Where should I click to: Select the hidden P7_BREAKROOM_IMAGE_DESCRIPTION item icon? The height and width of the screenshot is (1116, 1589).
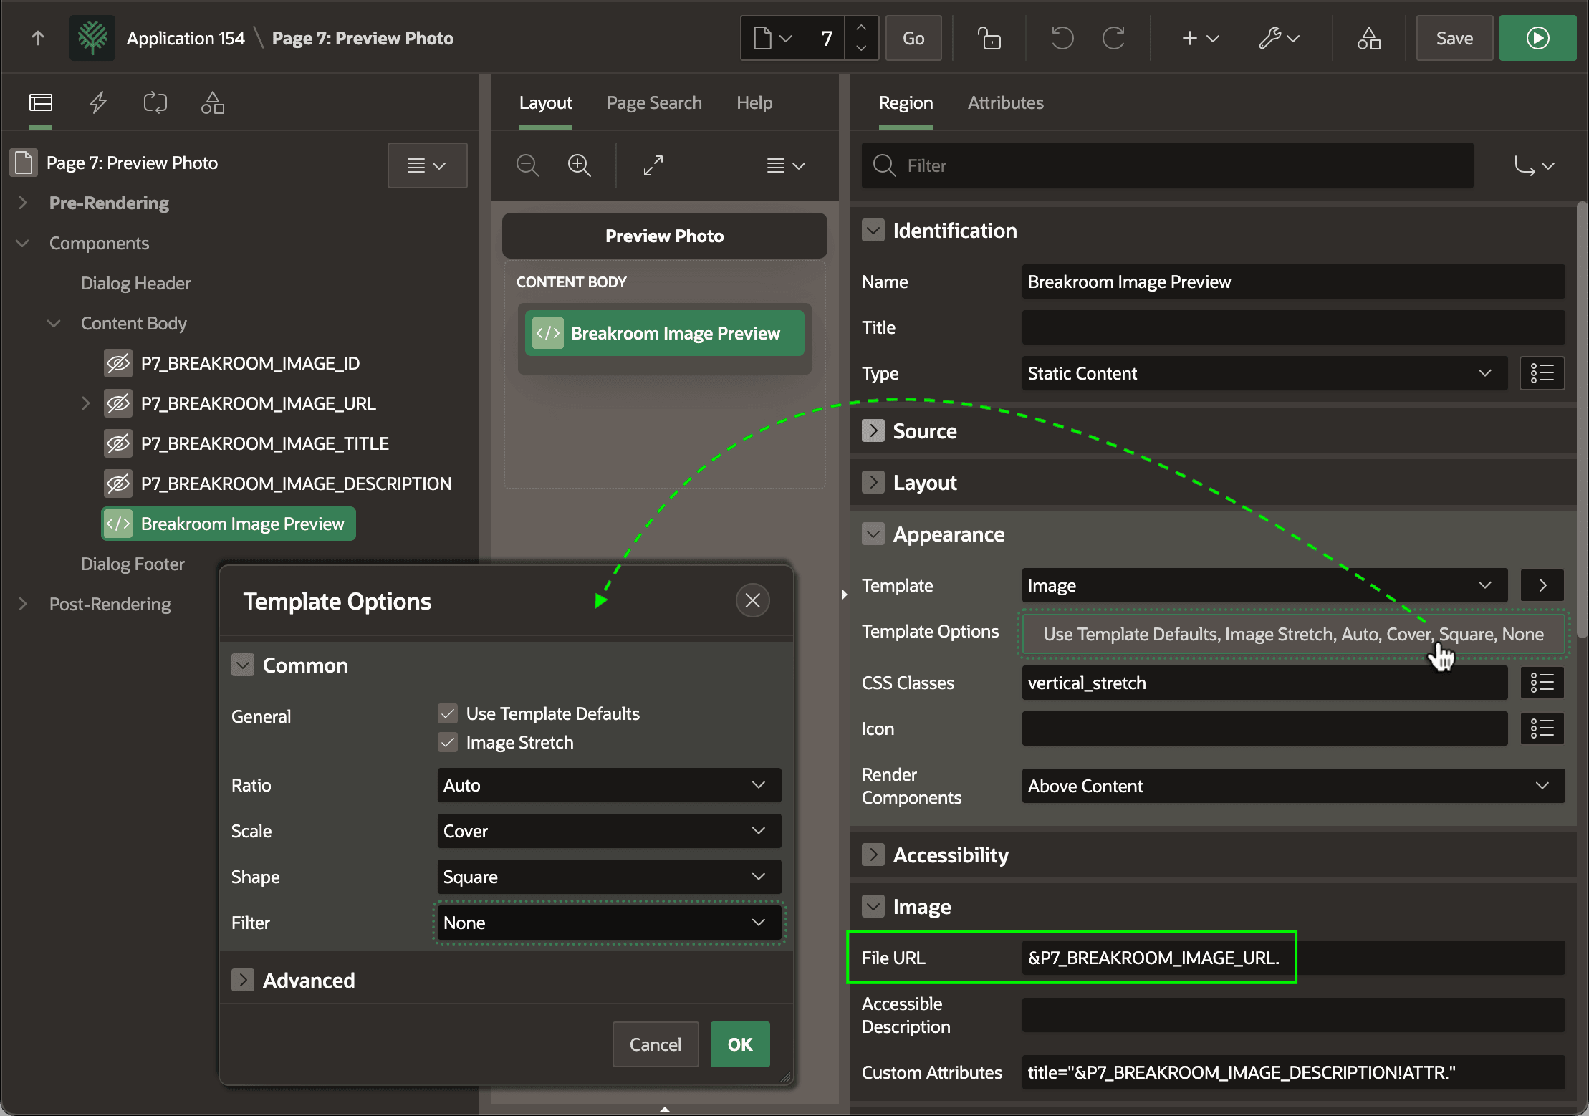click(x=118, y=484)
